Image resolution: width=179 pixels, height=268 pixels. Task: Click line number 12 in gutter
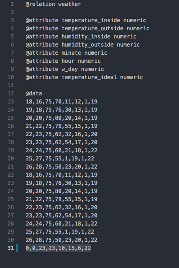(x=10, y=94)
